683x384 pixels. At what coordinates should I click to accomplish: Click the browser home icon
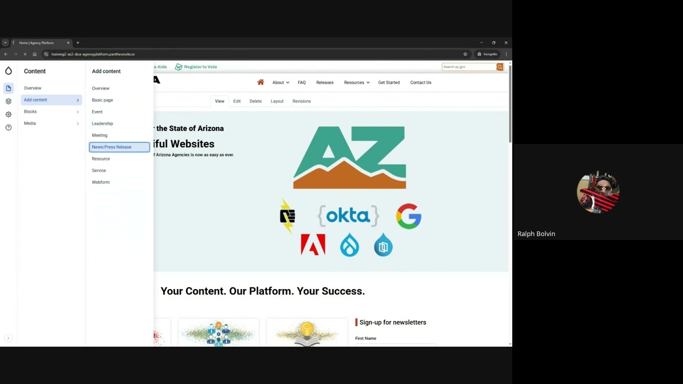click(35, 54)
